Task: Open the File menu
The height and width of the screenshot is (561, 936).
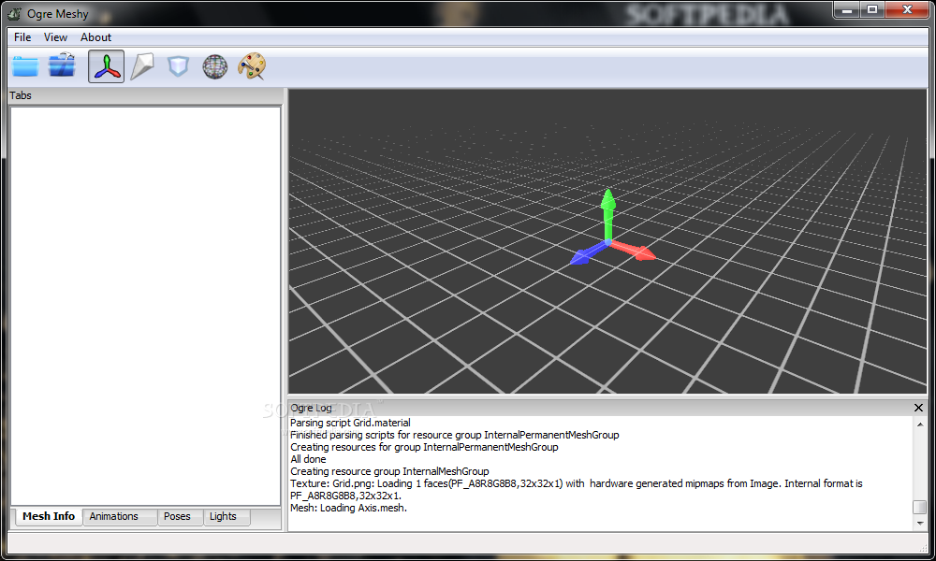Action: (22, 37)
